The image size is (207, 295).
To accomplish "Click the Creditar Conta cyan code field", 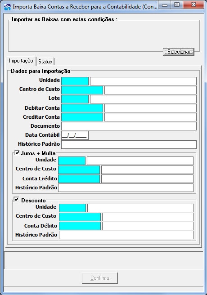I will 82,117.
